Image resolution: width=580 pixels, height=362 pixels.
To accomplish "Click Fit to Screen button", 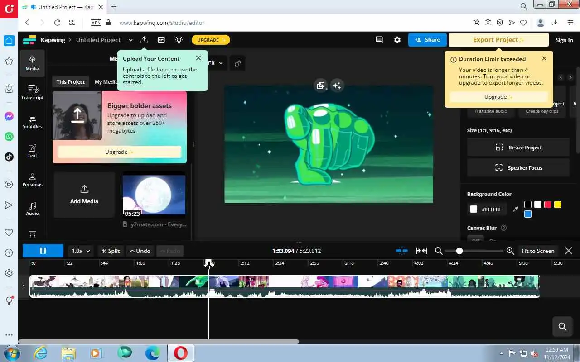I will pyautogui.click(x=538, y=251).
